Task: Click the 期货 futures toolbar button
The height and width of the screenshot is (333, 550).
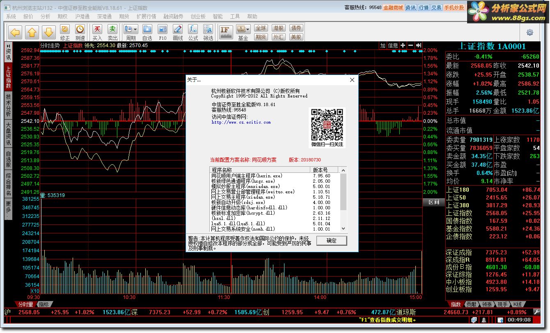Action: click(x=261, y=37)
